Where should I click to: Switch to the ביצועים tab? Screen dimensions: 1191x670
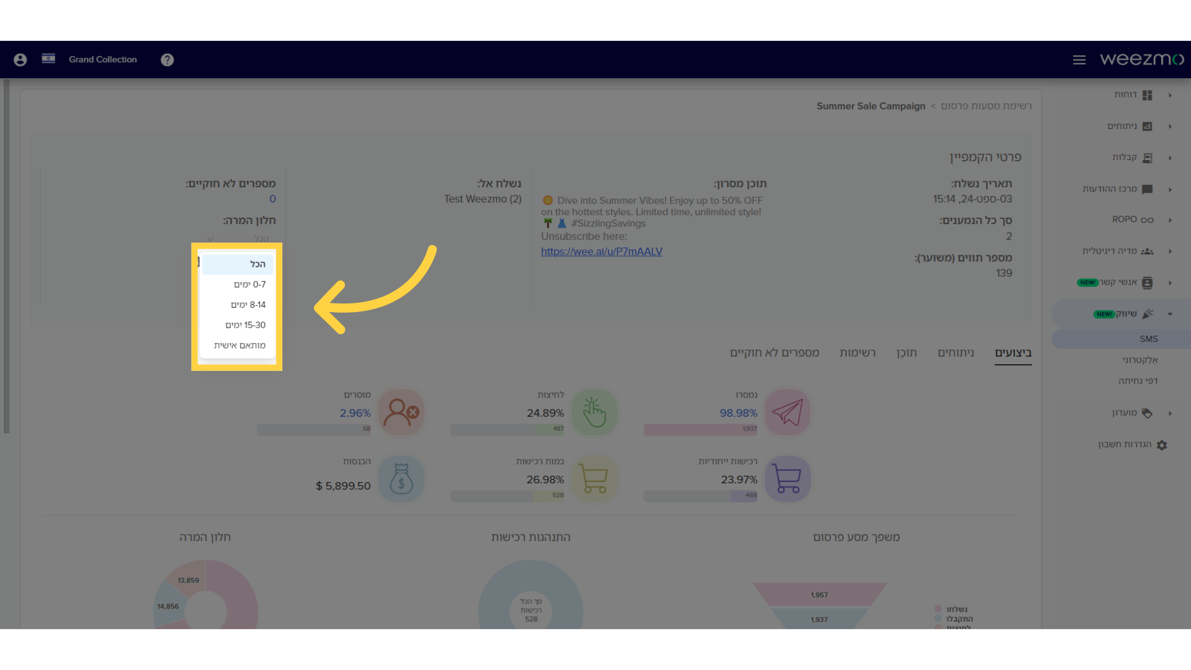coord(1013,352)
